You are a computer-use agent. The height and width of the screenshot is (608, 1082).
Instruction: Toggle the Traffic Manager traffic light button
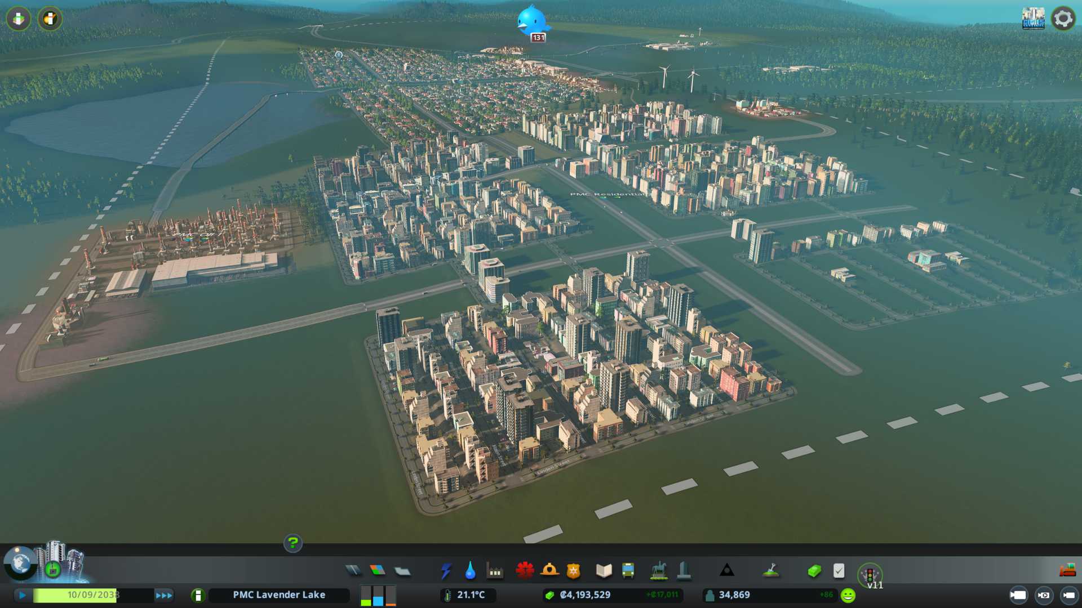(x=869, y=574)
